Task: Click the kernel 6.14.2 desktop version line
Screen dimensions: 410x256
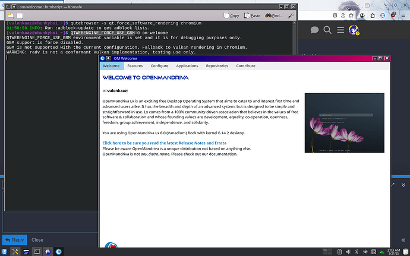Action: (x=174, y=133)
